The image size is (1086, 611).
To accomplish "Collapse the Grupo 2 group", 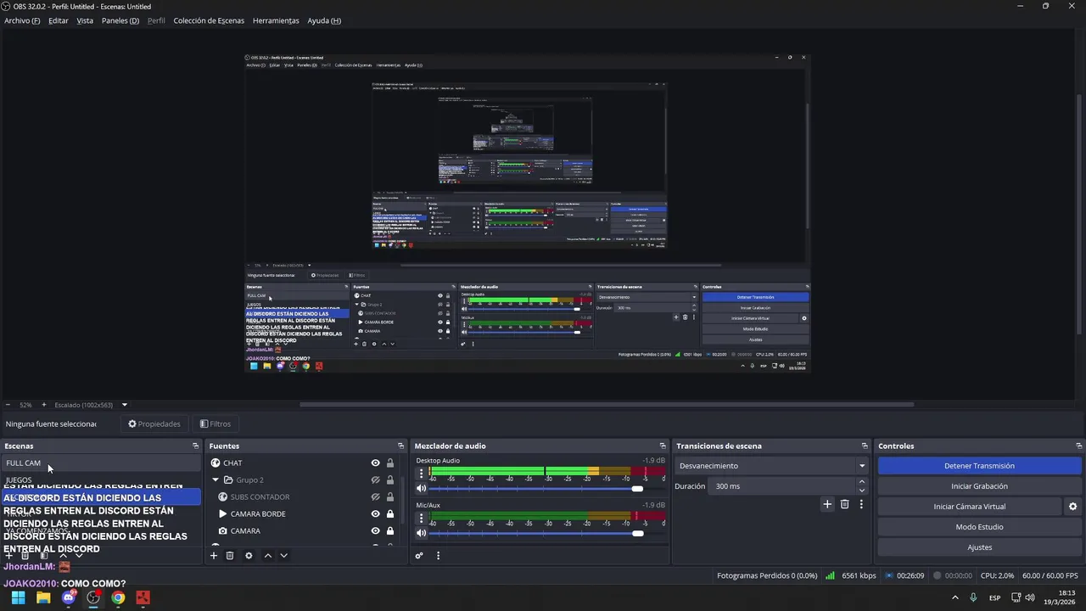I will (216, 480).
